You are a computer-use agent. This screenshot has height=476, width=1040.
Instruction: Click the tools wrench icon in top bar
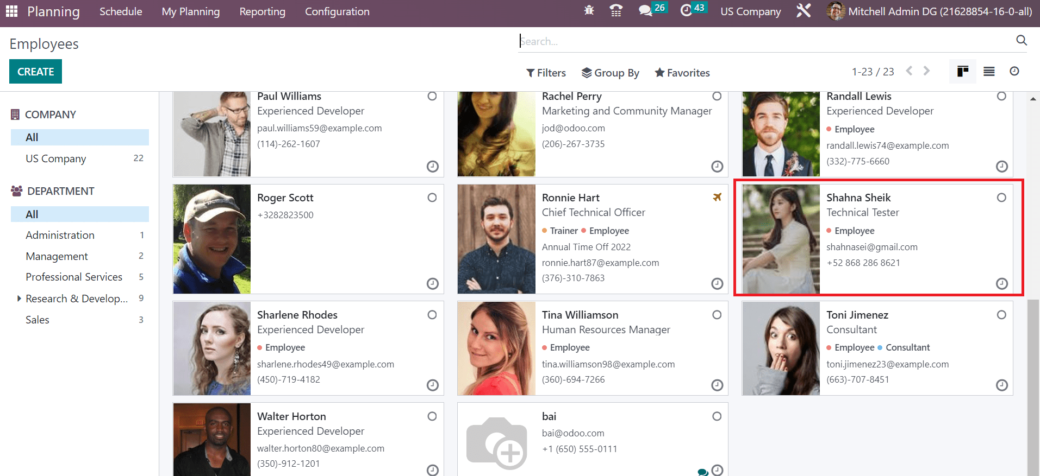804,11
